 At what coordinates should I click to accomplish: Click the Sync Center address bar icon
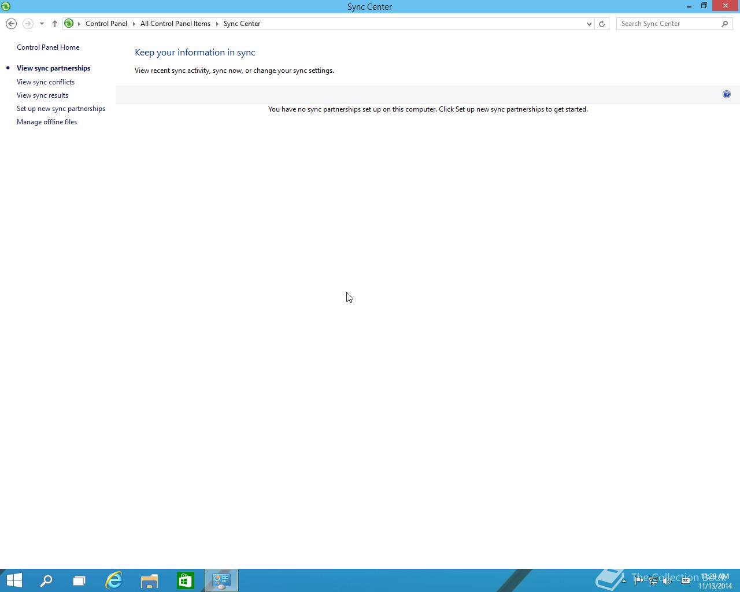click(x=69, y=24)
